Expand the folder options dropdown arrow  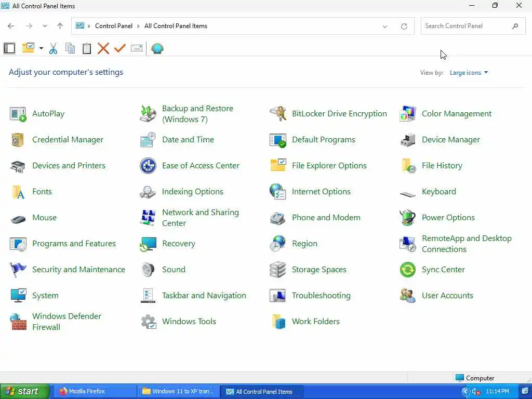coord(41,48)
